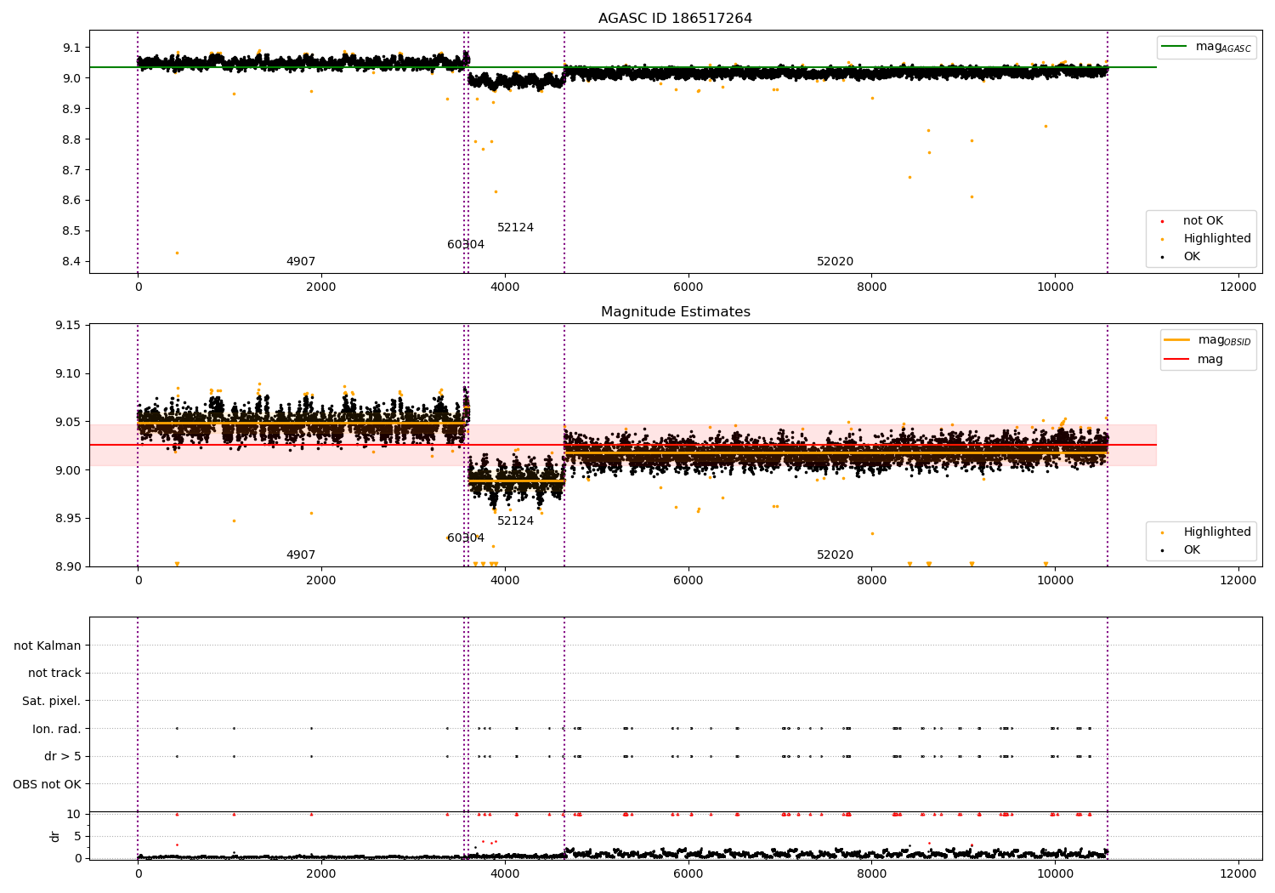
Task: Click x-axis tick "12000" under the top plot
Action: [1238, 287]
